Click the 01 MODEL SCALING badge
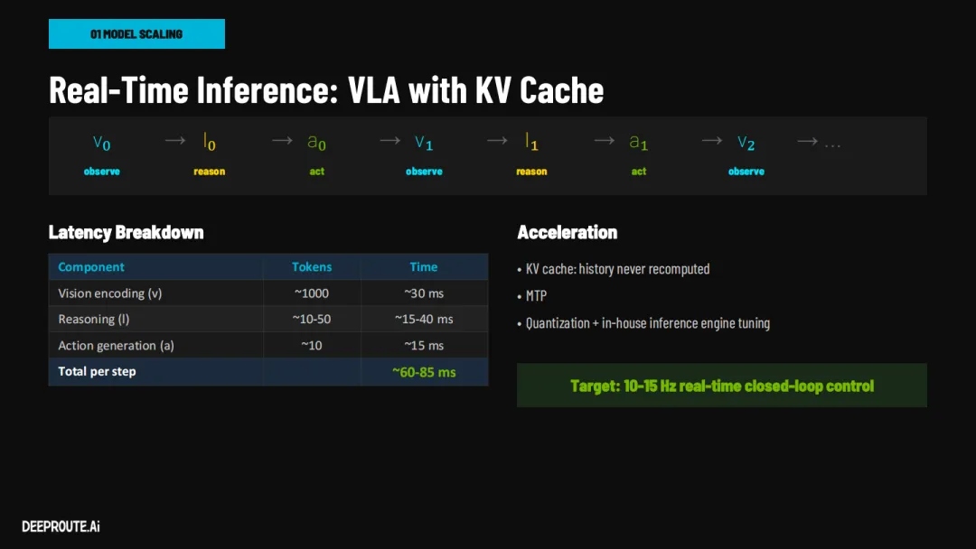The width and height of the screenshot is (976, 549). pos(137,33)
